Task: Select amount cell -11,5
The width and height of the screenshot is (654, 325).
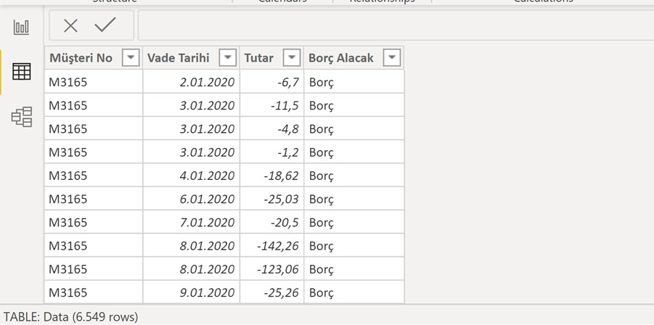Action: [271, 105]
